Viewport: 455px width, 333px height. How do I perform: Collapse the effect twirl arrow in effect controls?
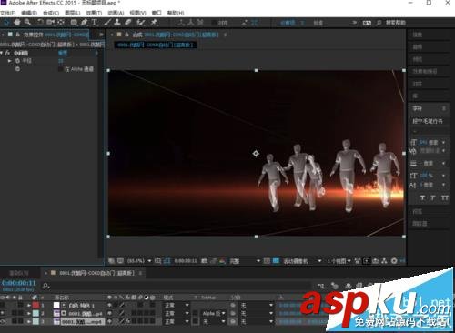2,53
